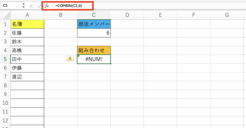This screenshot has height=128, width=246.
Task: Click the select-all corner triangle
Action: click(5, 15)
